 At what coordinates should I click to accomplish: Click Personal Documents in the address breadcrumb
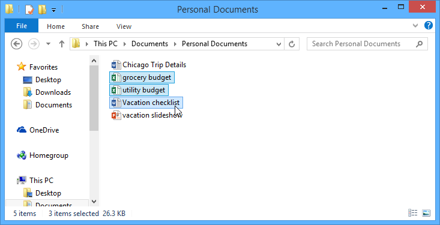click(x=214, y=44)
